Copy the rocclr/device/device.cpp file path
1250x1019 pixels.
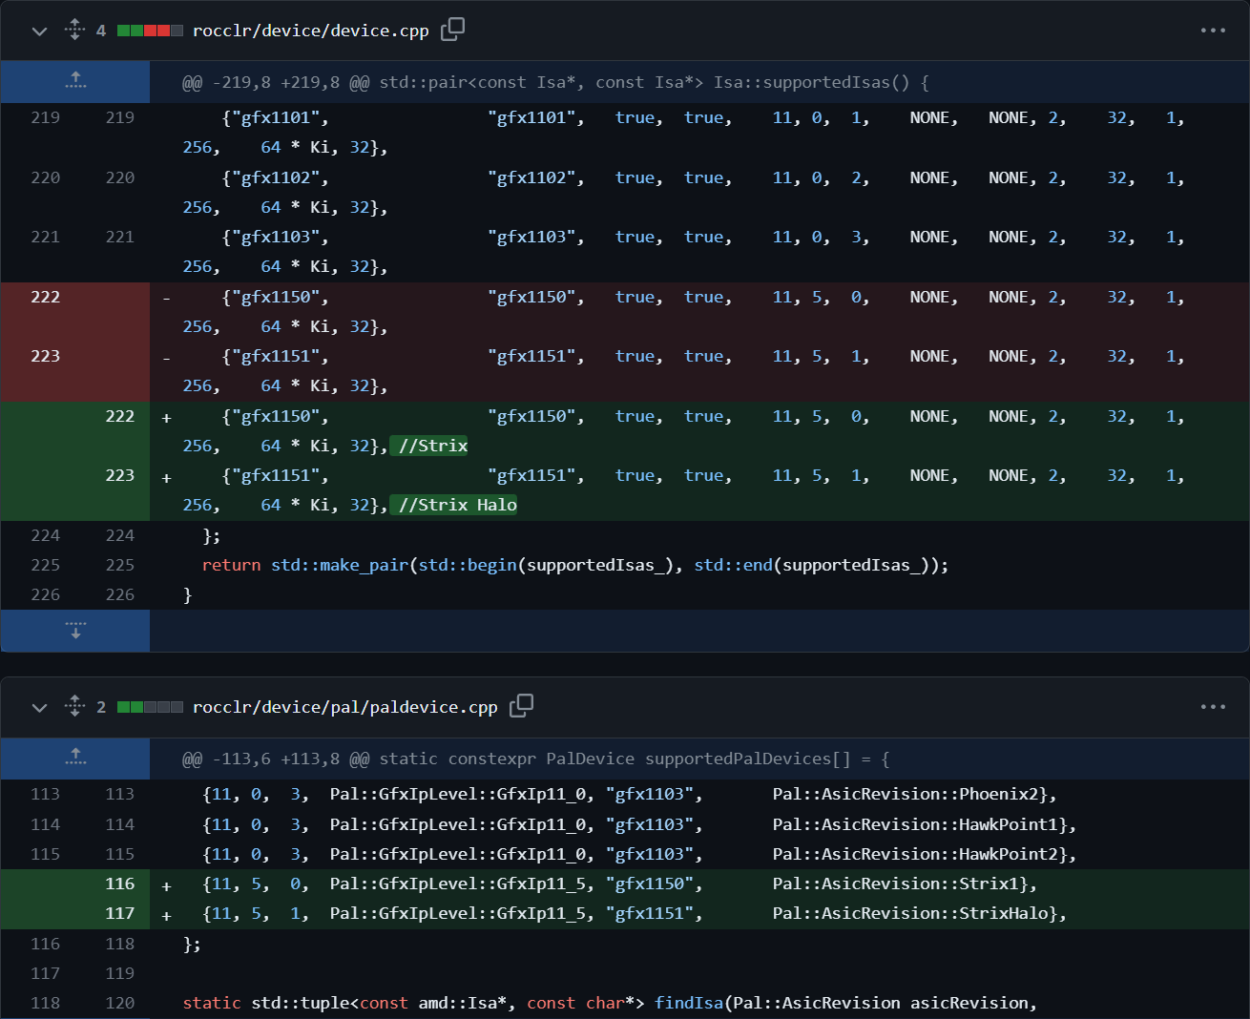tap(453, 30)
